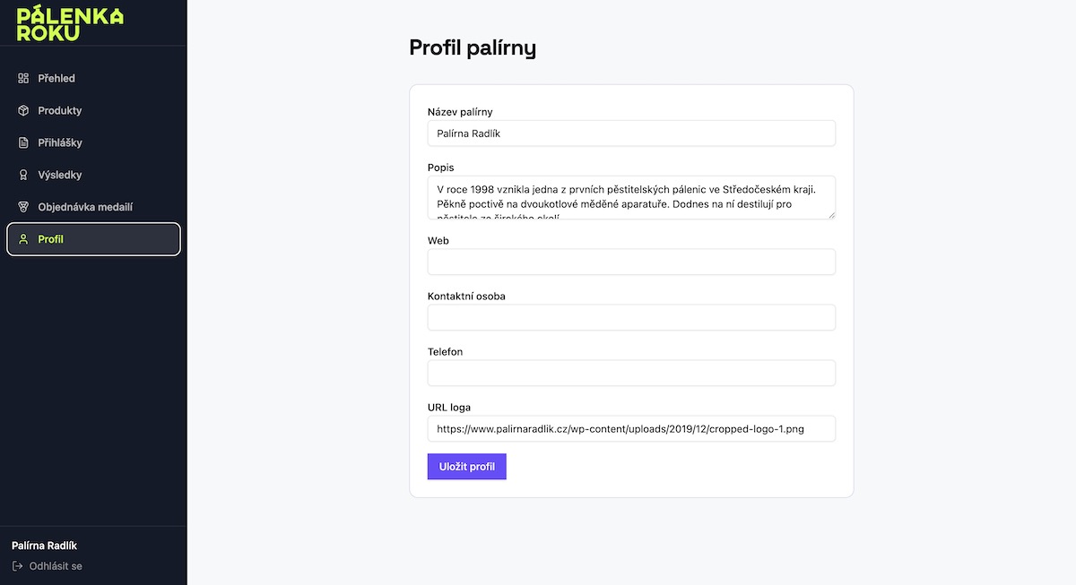Screen dimensions: 1076x585
Task: Focus the empty Web input field
Action: 631,262
